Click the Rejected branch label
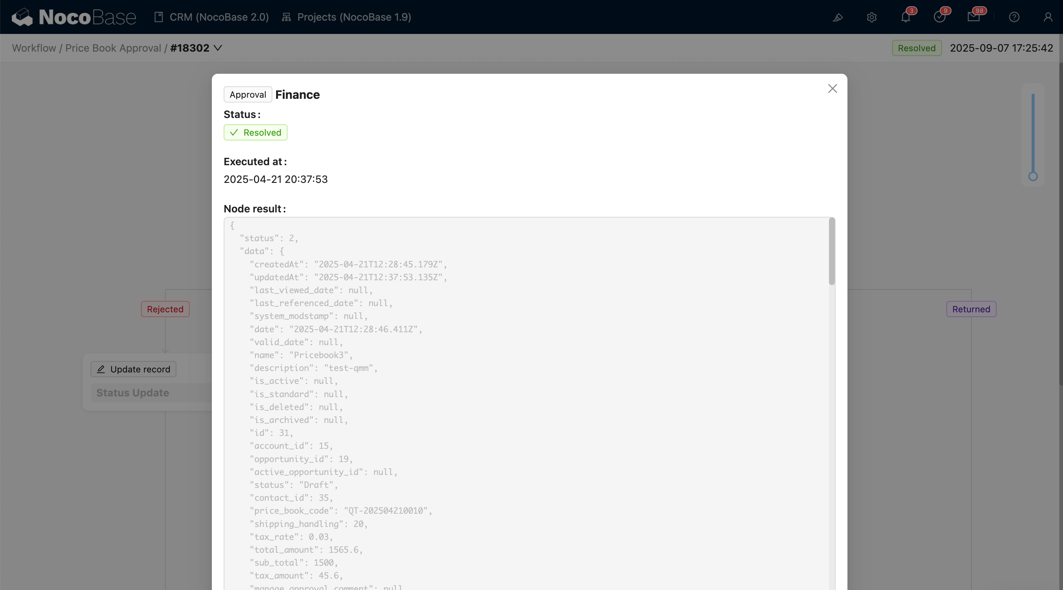The height and width of the screenshot is (590, 1063). point(165,309)
